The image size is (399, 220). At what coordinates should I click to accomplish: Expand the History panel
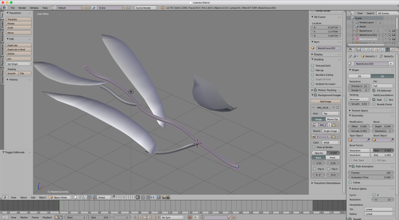click(x=13, y=80)
